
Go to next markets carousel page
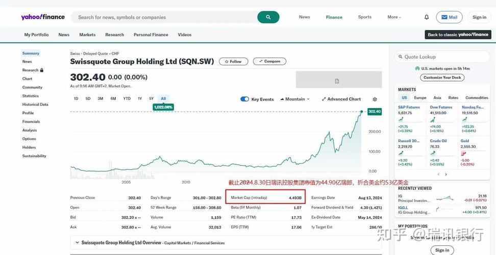[x=446, y=174]
